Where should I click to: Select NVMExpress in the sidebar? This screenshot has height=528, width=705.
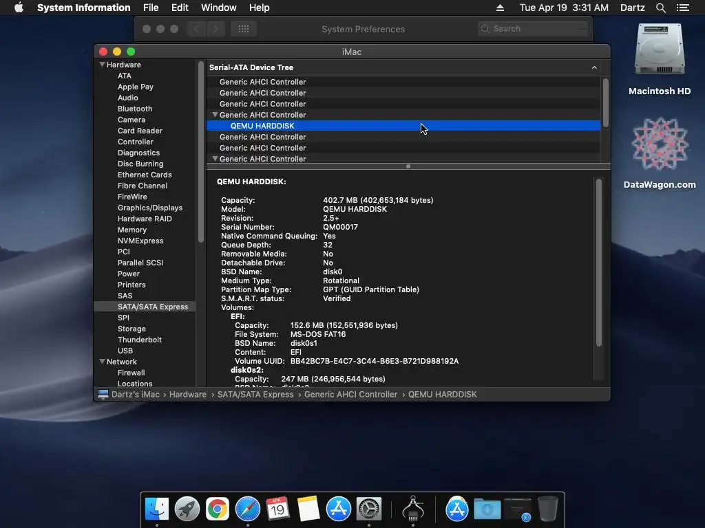(140, 241)
